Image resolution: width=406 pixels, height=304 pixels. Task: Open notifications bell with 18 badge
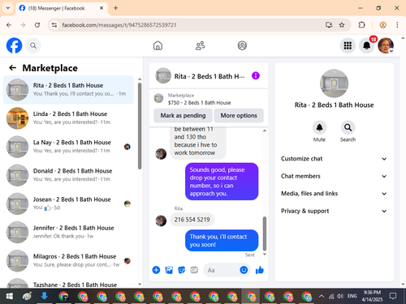367,45
